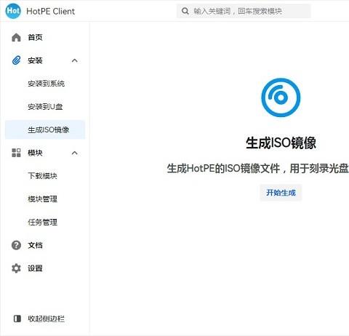Click the gear icon beside 设置
This screenshot has width=349, height=336.
pos(16,268)
